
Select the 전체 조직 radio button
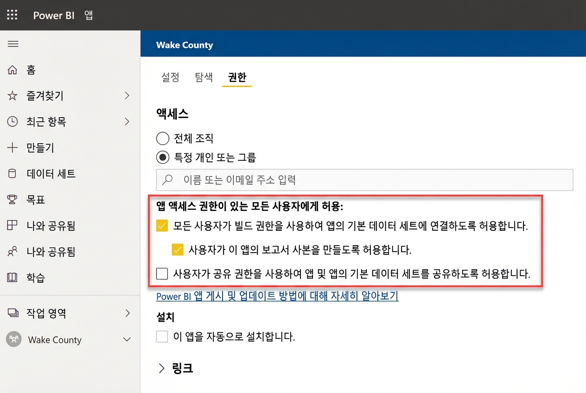click(163, 138)
